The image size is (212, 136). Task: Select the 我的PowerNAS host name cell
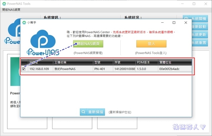click(72, 69)
